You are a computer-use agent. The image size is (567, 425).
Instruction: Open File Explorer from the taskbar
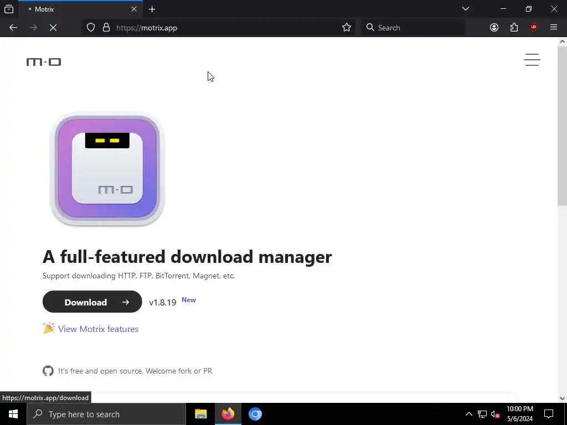200,414
